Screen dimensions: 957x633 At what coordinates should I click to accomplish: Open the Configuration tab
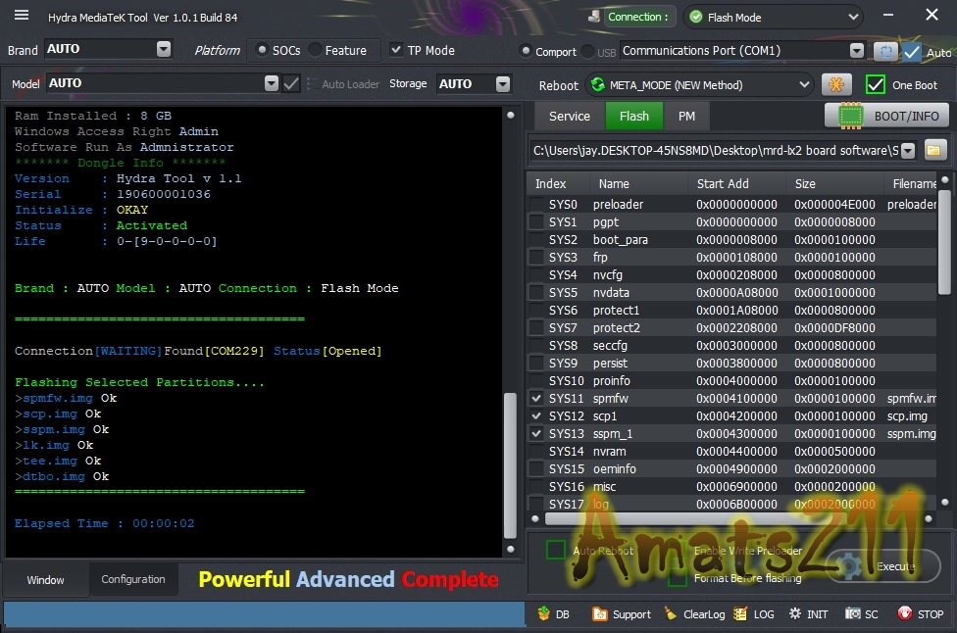pyautogui.click(x=133, y=579)
